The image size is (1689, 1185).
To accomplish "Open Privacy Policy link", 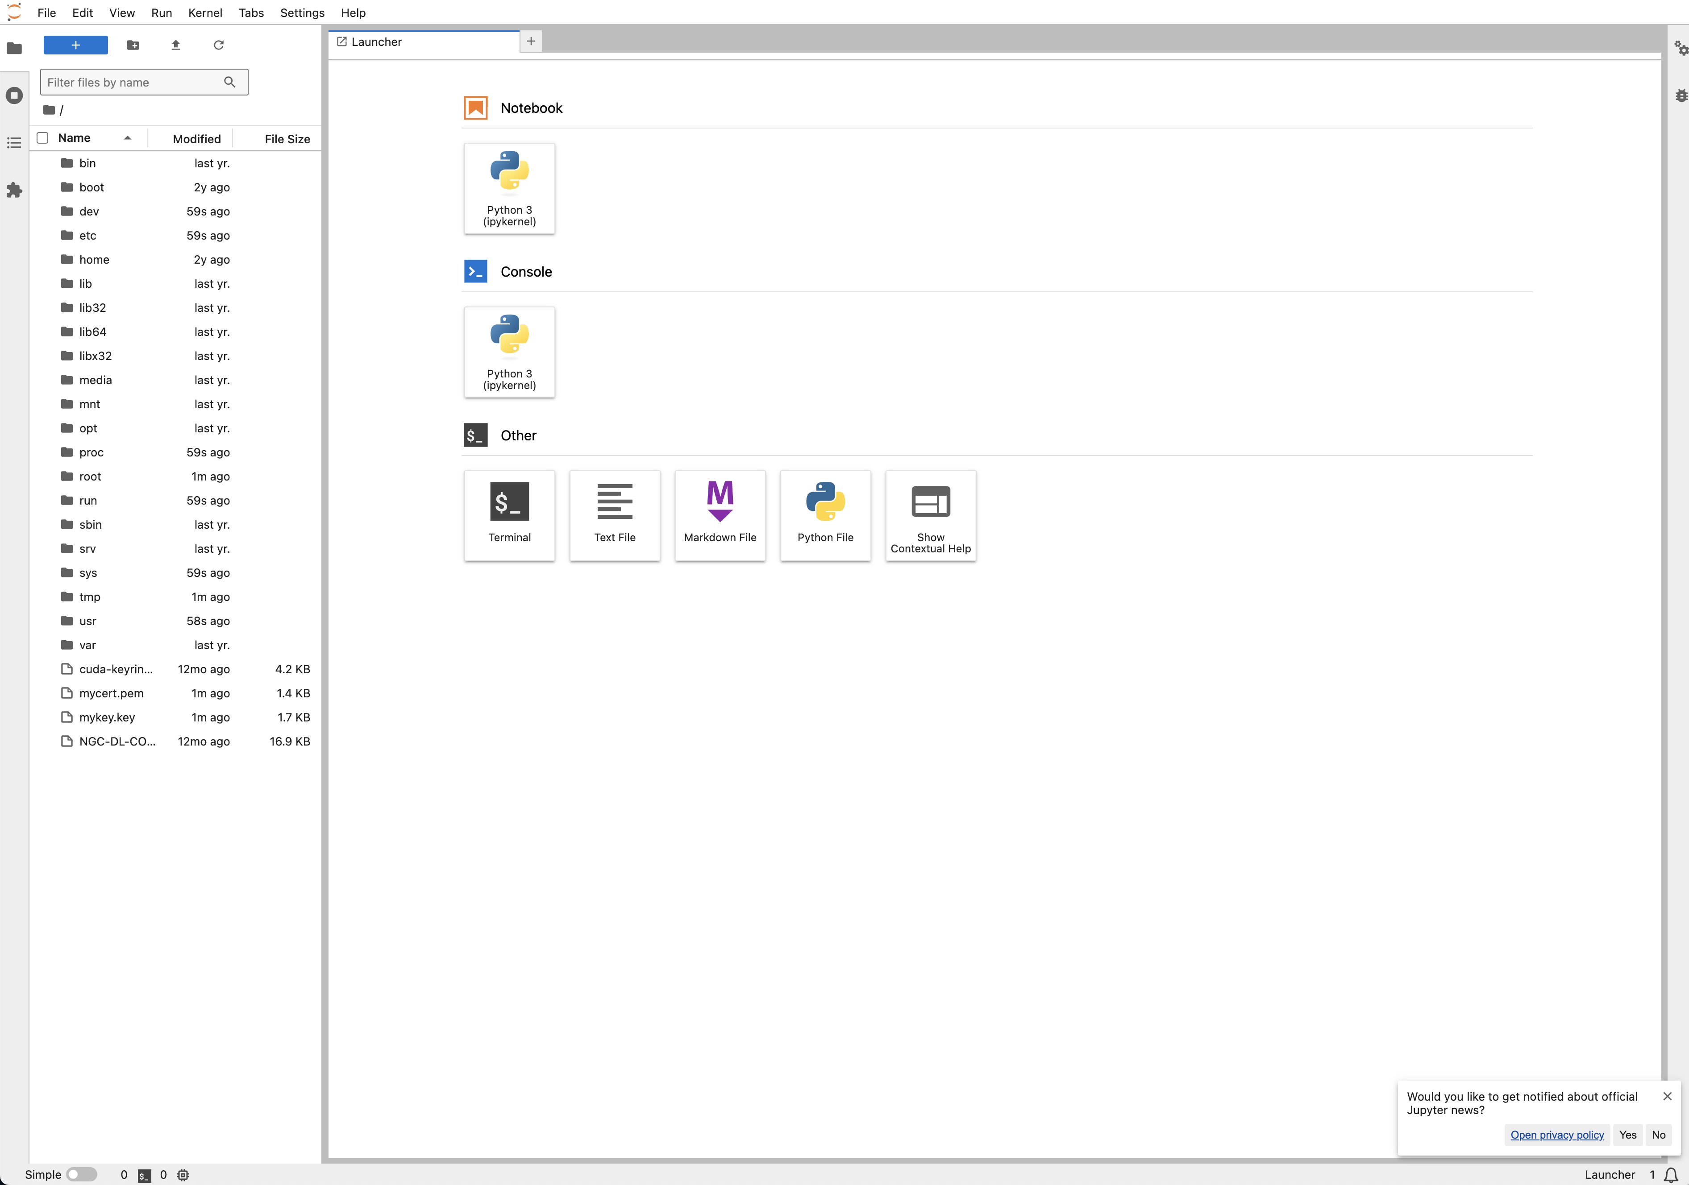I will (x=1557, y=1134).
